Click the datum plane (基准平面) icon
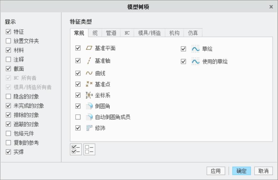This screenshot has height=180, width=278. [89, 48]
